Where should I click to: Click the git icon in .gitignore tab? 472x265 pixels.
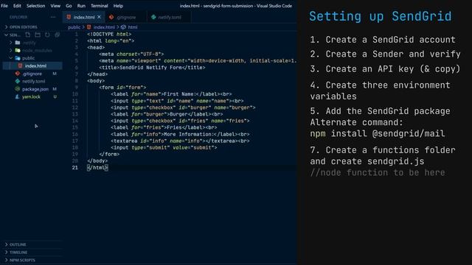(111, 17)
